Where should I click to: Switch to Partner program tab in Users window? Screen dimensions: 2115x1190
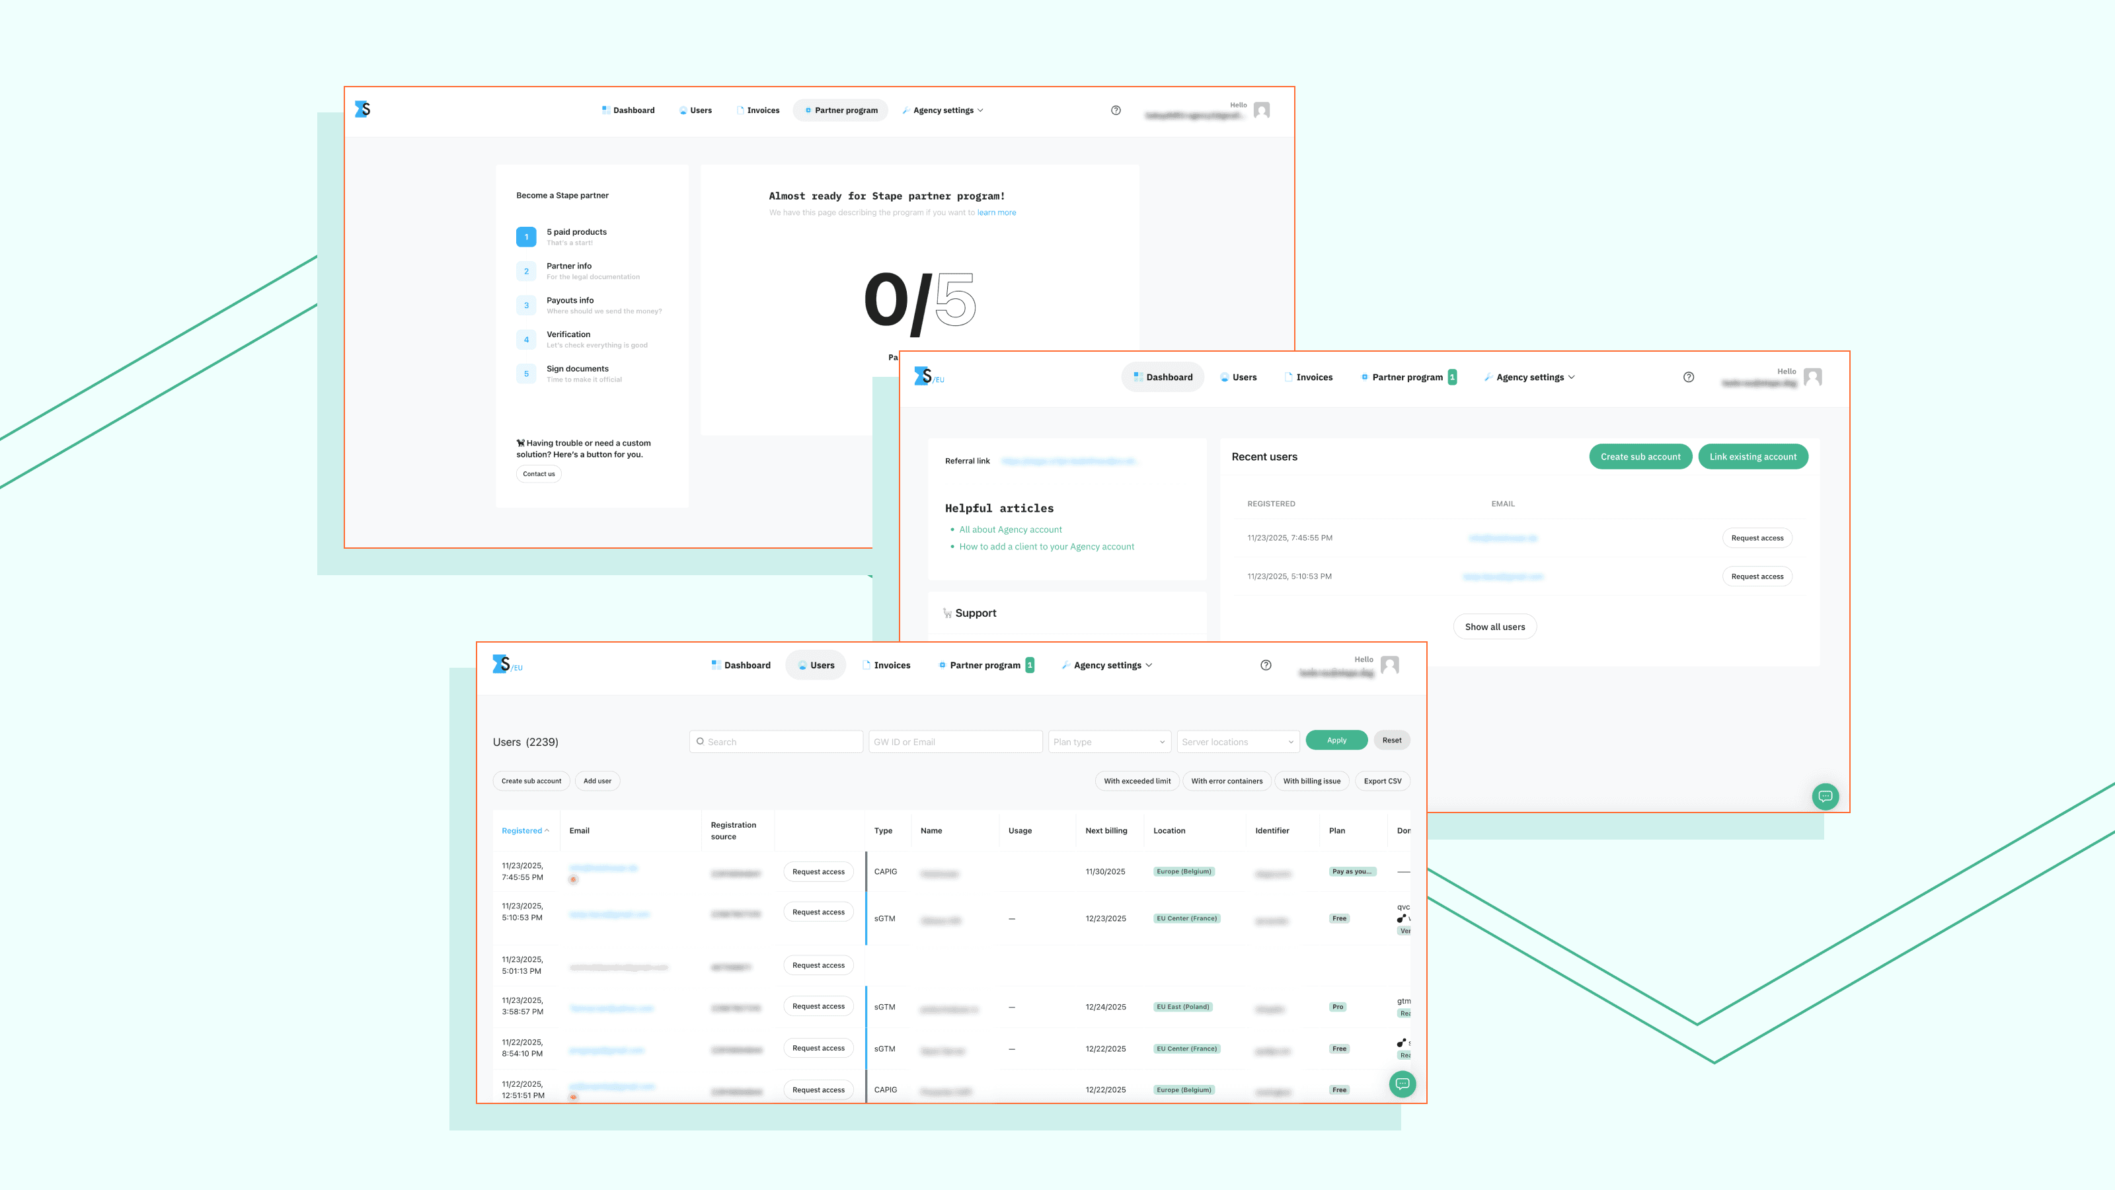(984, 665)
